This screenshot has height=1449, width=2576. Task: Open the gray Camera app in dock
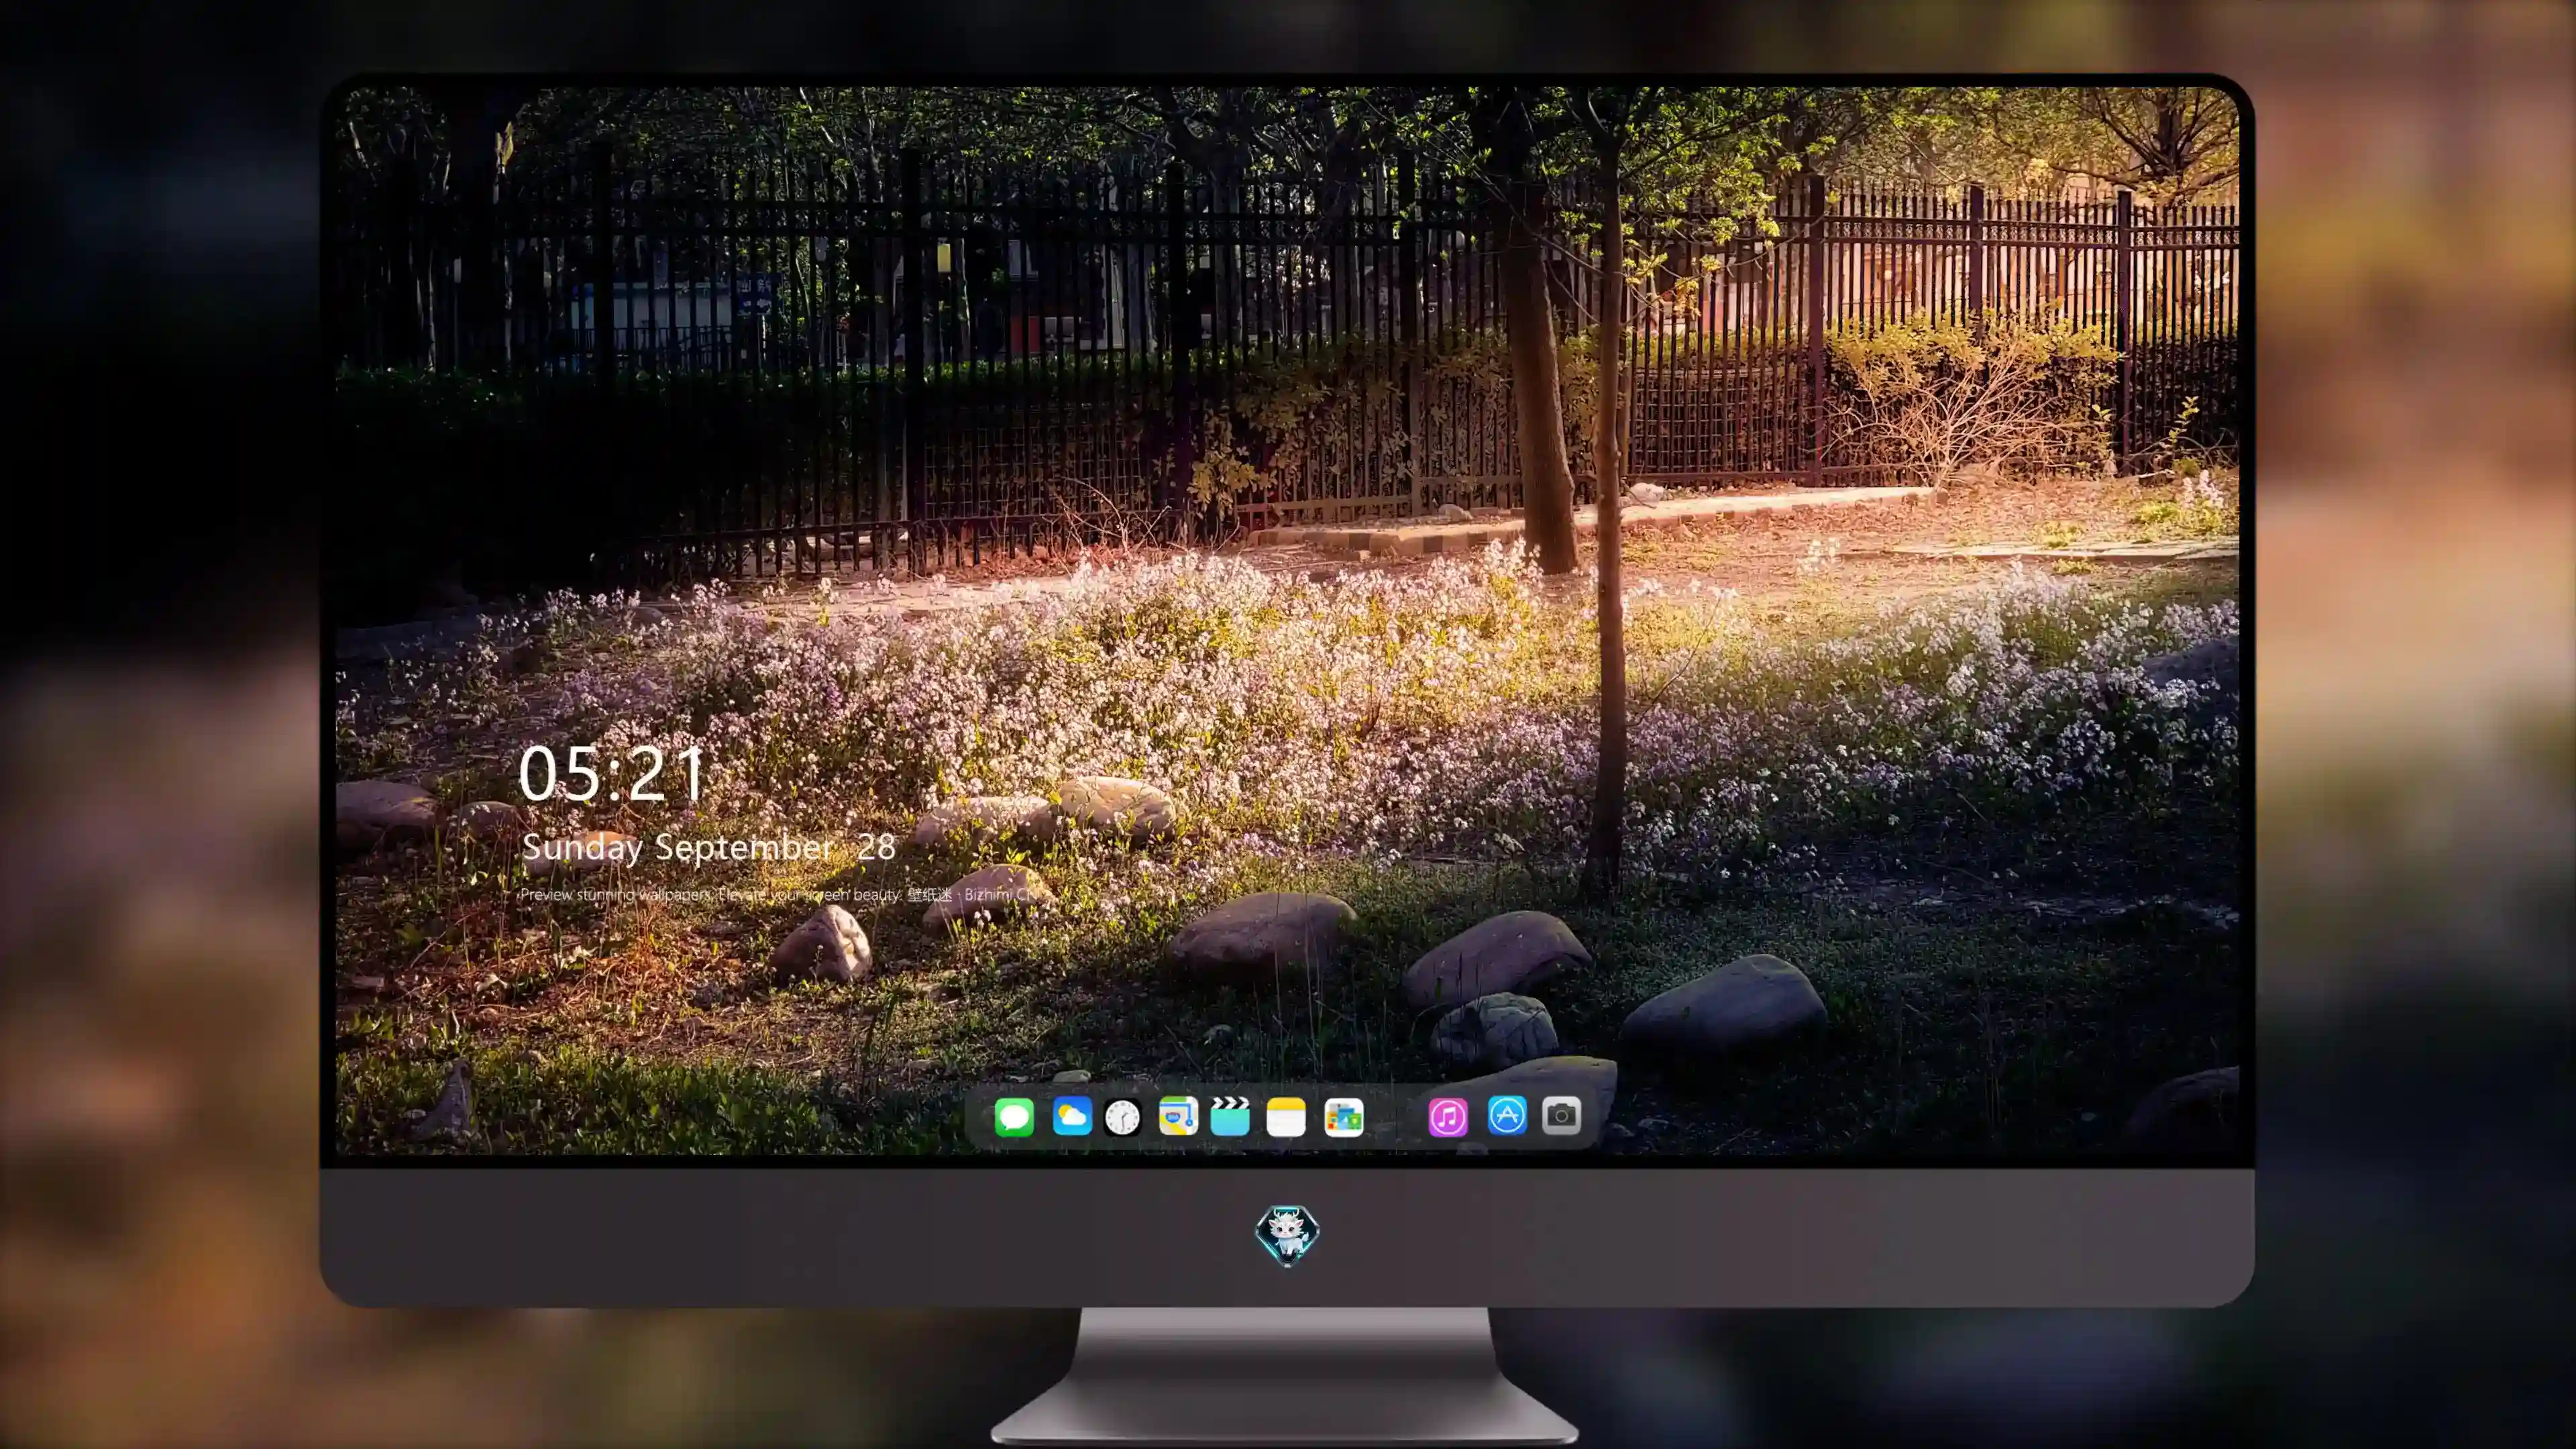click(1561, 1115)
